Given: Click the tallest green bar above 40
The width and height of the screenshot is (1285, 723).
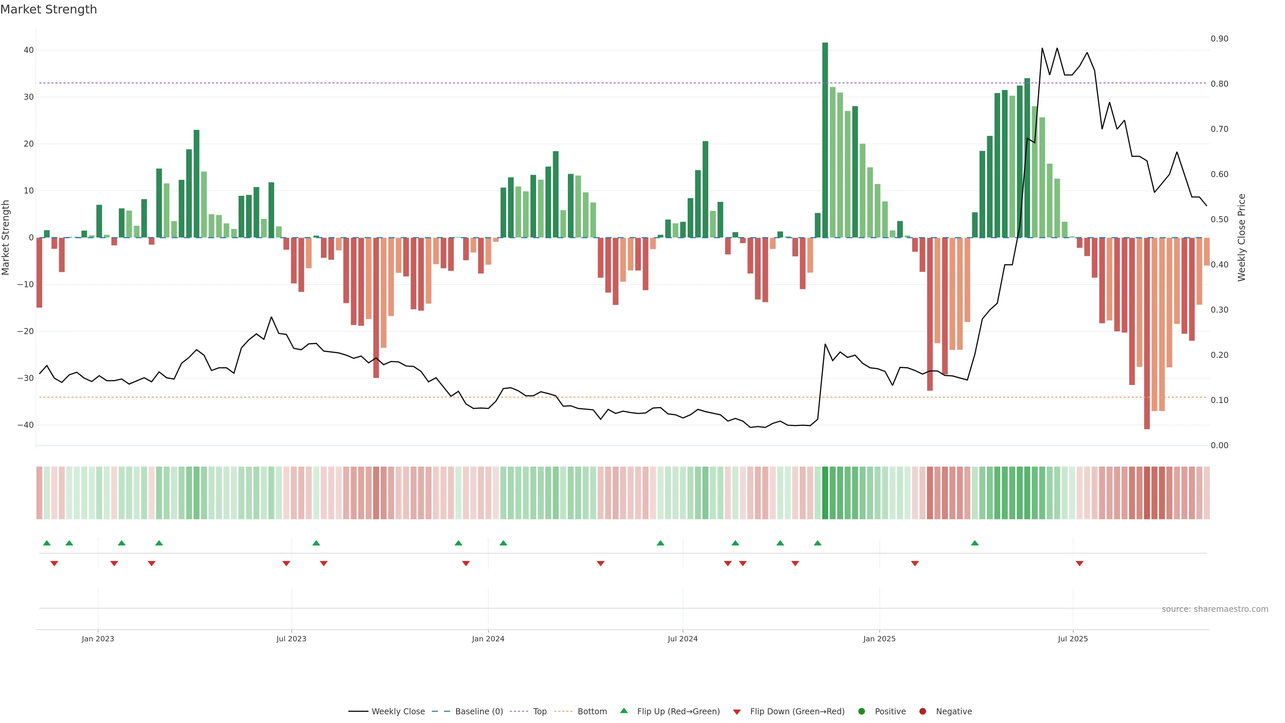Looking at the screenshot, I should pos(825,140).
